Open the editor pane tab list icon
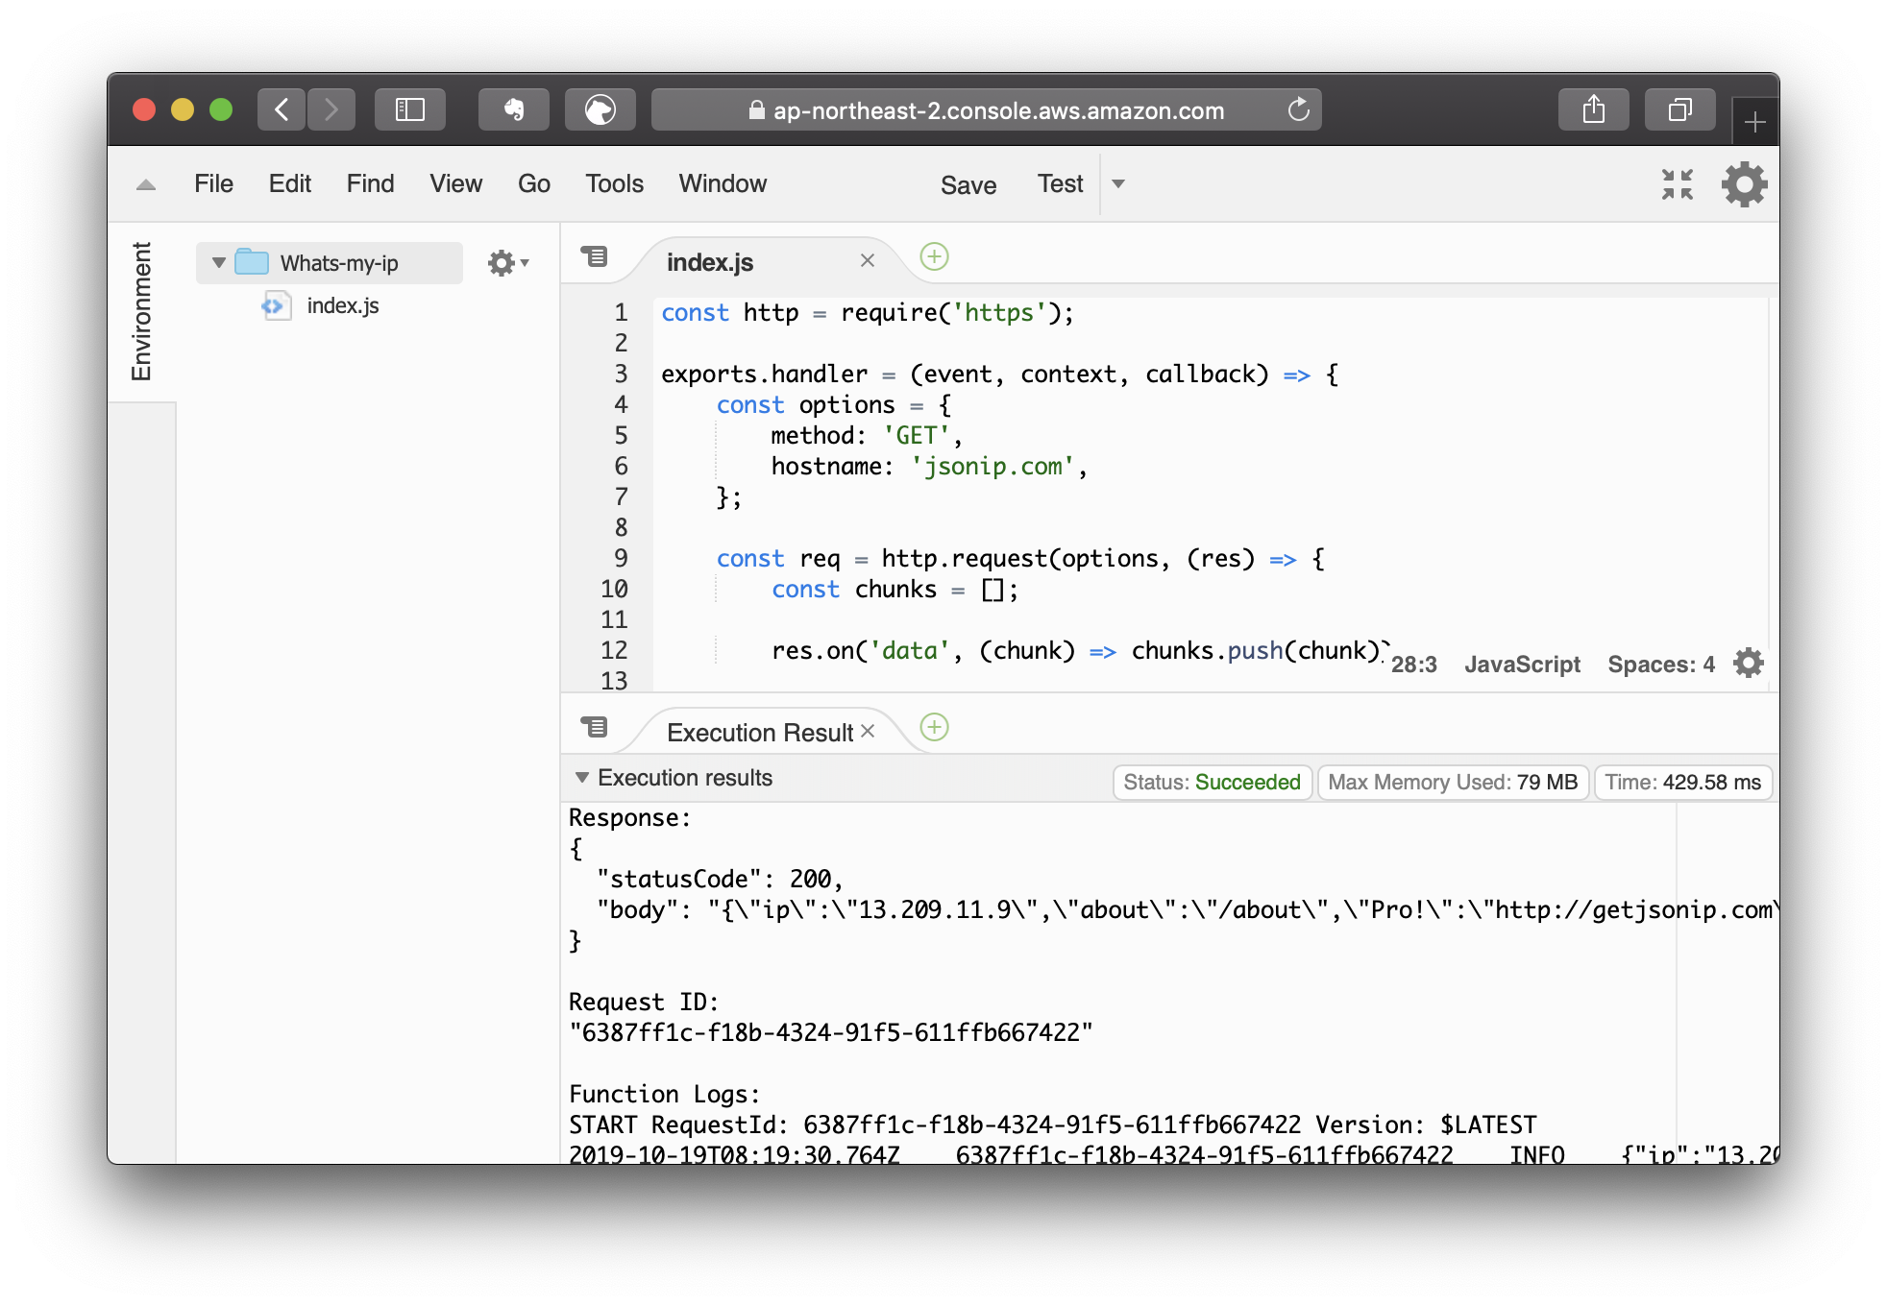The height and width of the screenshot is (1306, 1887). [595, 256]
